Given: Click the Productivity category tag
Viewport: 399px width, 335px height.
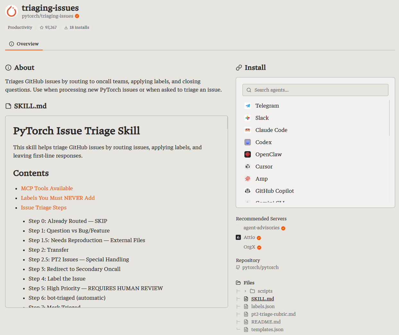Looking at the screenshot, I should pos(20,28).
